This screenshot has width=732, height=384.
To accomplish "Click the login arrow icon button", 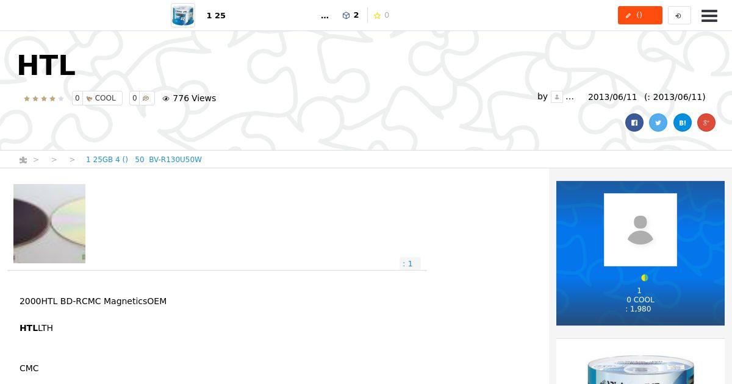I will pyautogui.click(x=679, y=15).
